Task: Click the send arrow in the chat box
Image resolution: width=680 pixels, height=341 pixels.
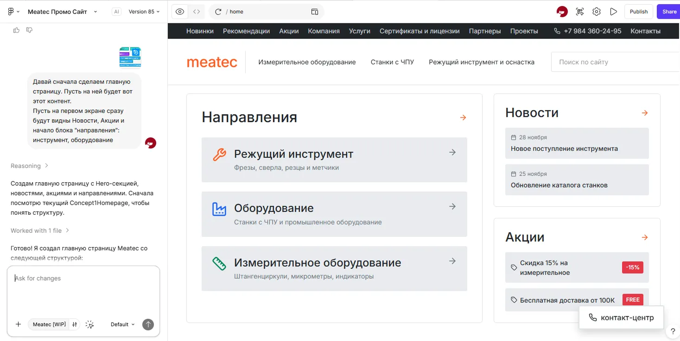Action: (x=148, y=324)
